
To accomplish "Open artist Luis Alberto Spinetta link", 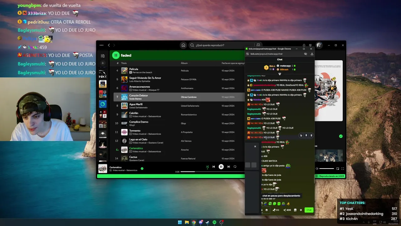I will (x=140, y=81).
